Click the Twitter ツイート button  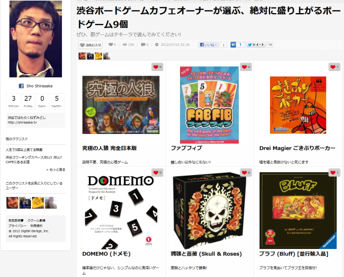pyautogui.click(x=256, y=45)
